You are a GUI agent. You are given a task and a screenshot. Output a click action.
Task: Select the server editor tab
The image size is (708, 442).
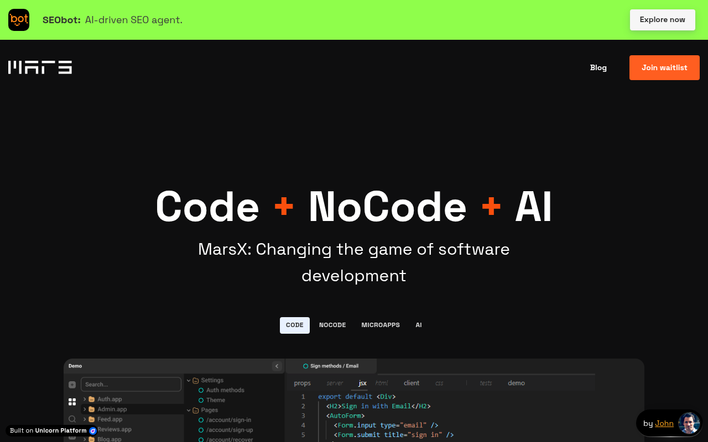[x=335, y=383]
